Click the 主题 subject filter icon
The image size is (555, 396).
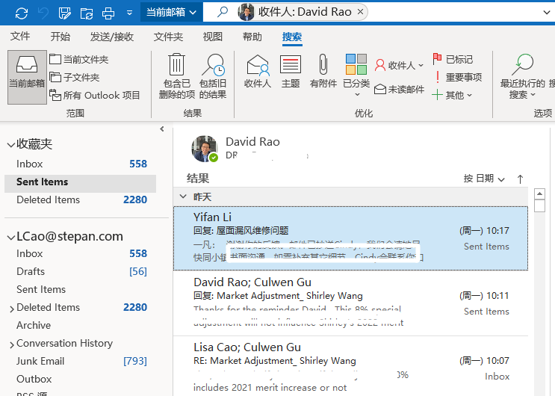291,66
